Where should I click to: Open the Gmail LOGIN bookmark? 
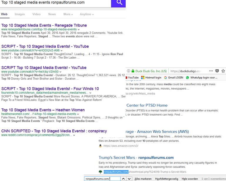(x=174, y=78)
